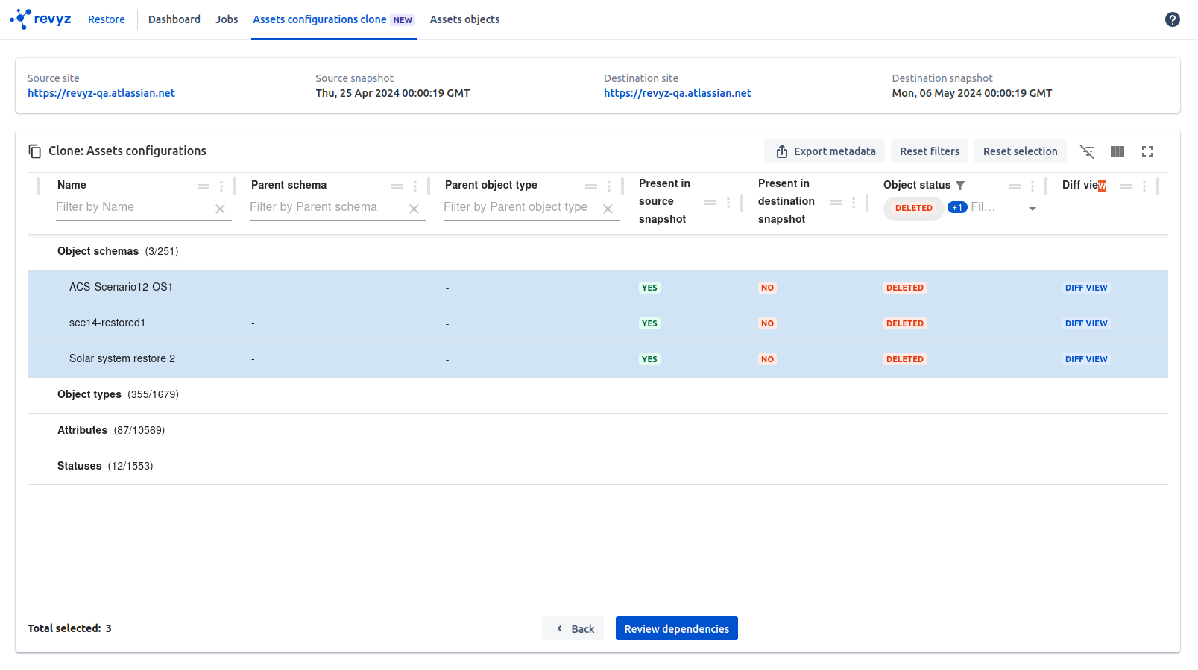Image resolution: width=1198 pixels, height=670 pixels.
Task: Click the revyz logo
Action: tap(40, 19)
